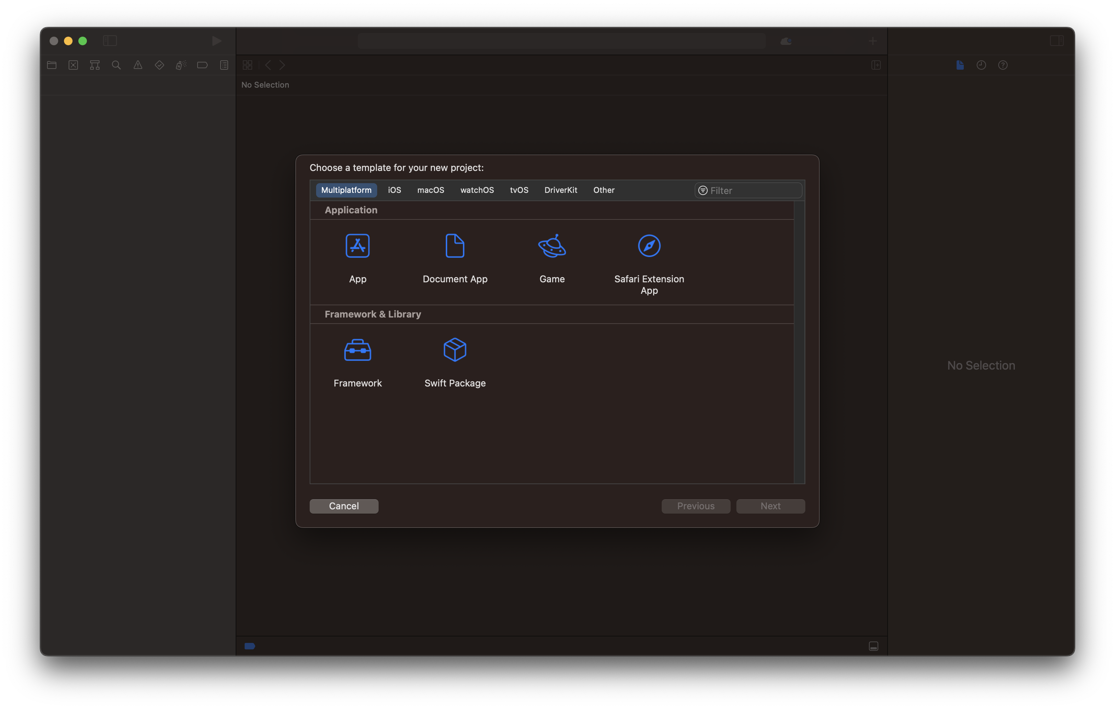This screenshot has width=1115, height=709.
Task: Open the History inspector clock icon
Action: point(981,65)
